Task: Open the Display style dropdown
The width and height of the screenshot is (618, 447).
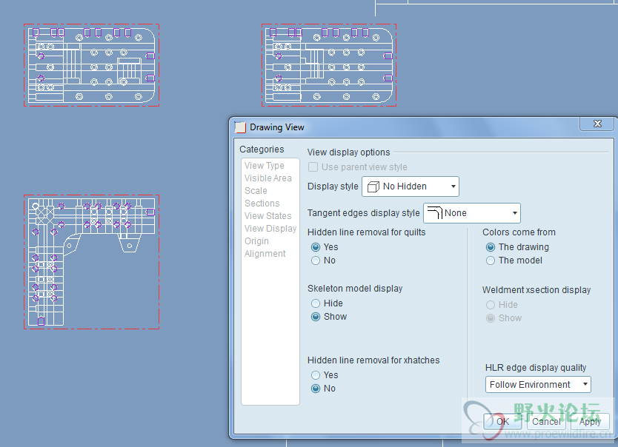Action: pyautogui.click(x=410, y=186)
